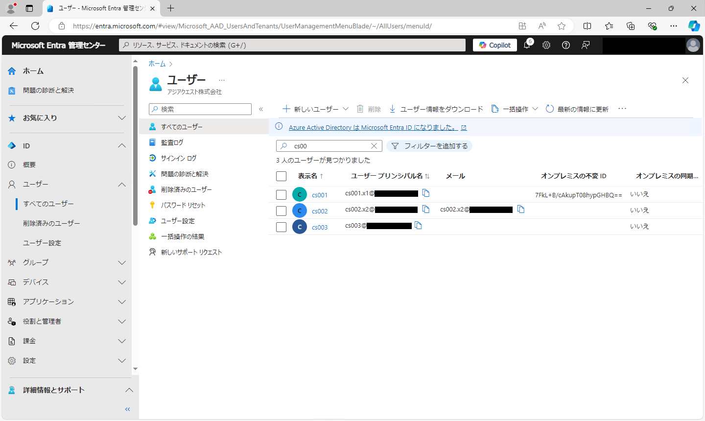Copy cs001 user principal name
The width and height of the screenshot is (705, 421).
tap(426, 193)
